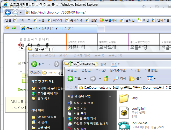This screenshot has width=171, height=130.
Task: Open a new blank browser tab
Action: 101,29
